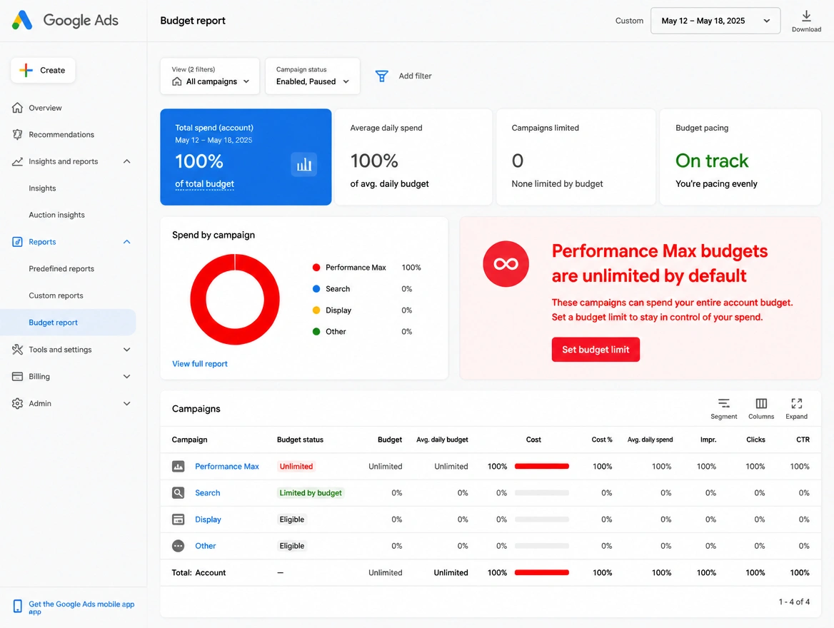This screenshot has width=834, height=628.
Task: Click the blue Search legend dot
Action: (316, 289)
